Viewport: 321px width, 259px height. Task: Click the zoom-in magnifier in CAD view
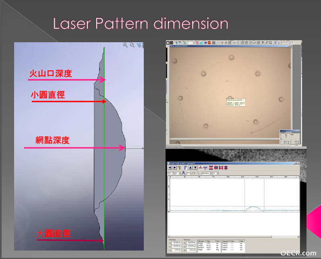coord(125,45)
